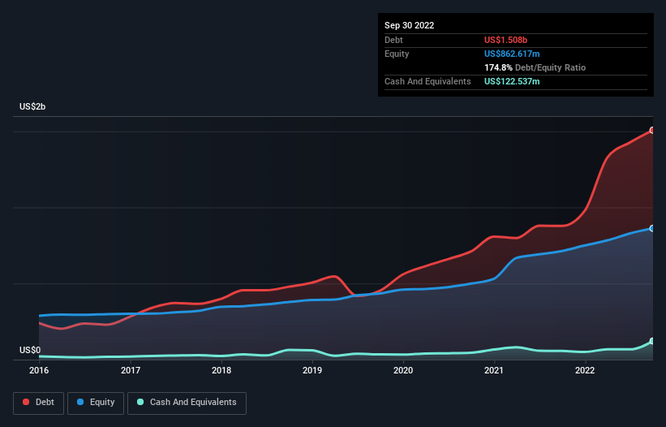The height and width of the screenshot is (427, 666).
Task: Toggle the Equity series legend button
Action: pyautogui.click(x=96, y=403)
